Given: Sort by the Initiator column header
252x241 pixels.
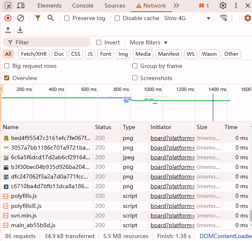Looking at the screenshot, I should tap(171, 127).
